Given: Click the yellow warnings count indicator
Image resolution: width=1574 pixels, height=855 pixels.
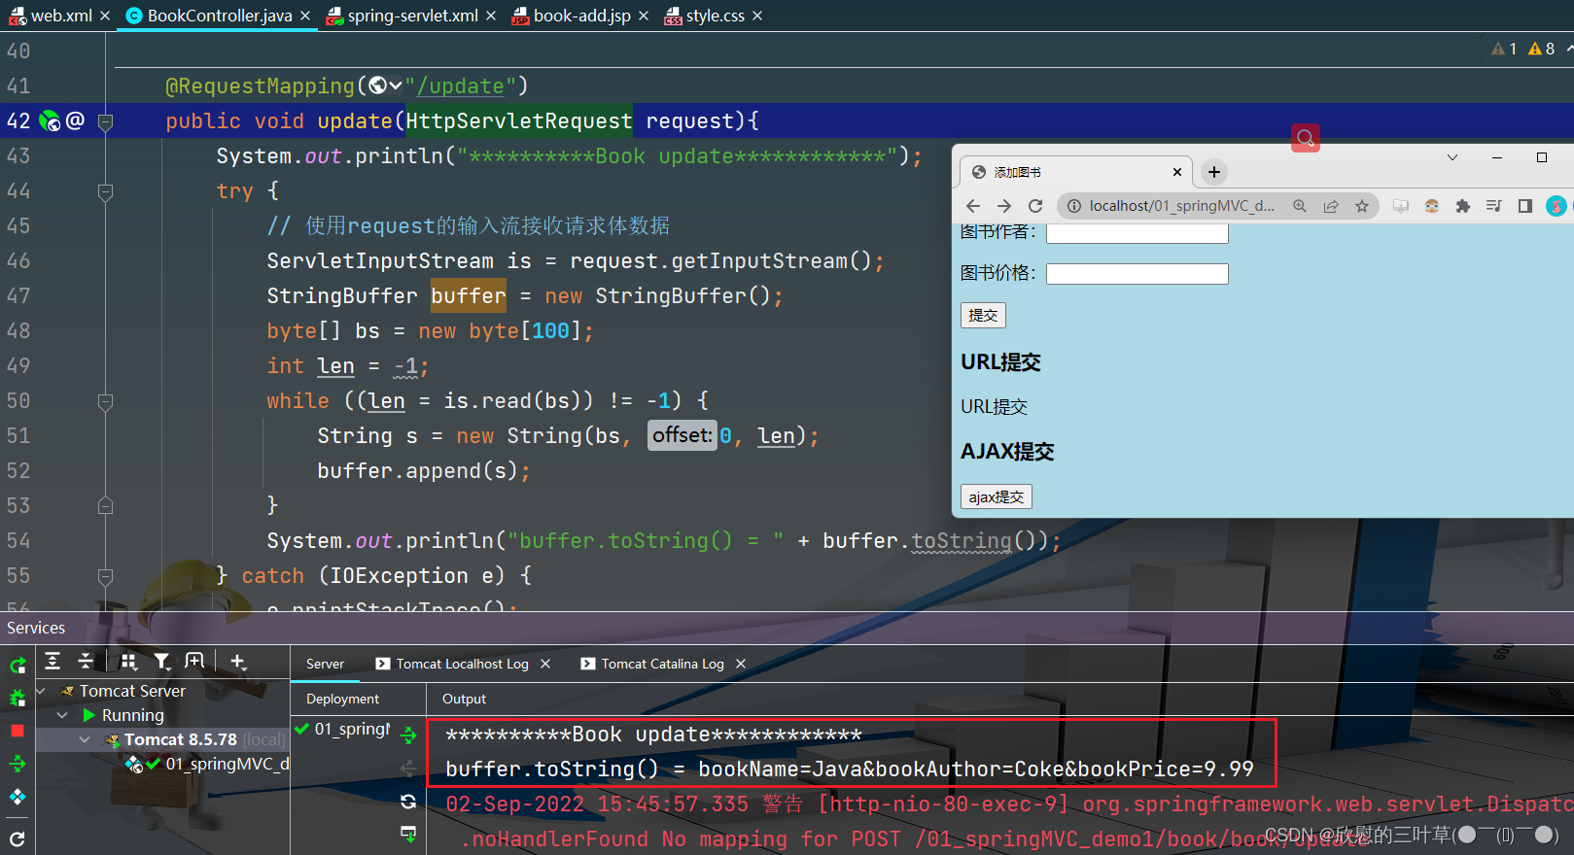Looking at the screenshot, I should pos(1542,49).
